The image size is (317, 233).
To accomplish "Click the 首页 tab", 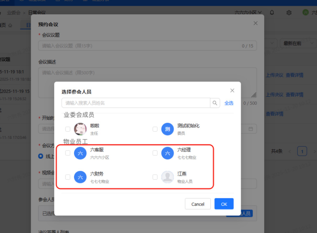I will coord(6,25).
